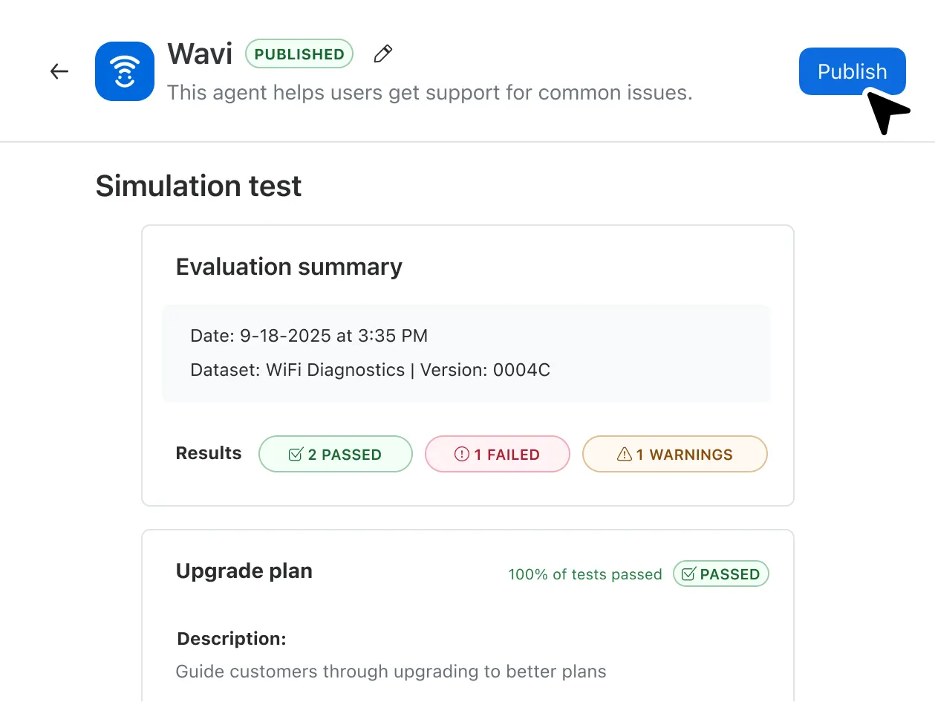
Task: Toggle the 1 FAILED results filter
Action: pos(497,454)
